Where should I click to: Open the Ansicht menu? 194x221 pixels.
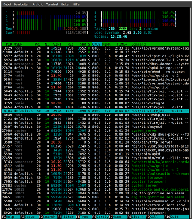click(37, 4)
